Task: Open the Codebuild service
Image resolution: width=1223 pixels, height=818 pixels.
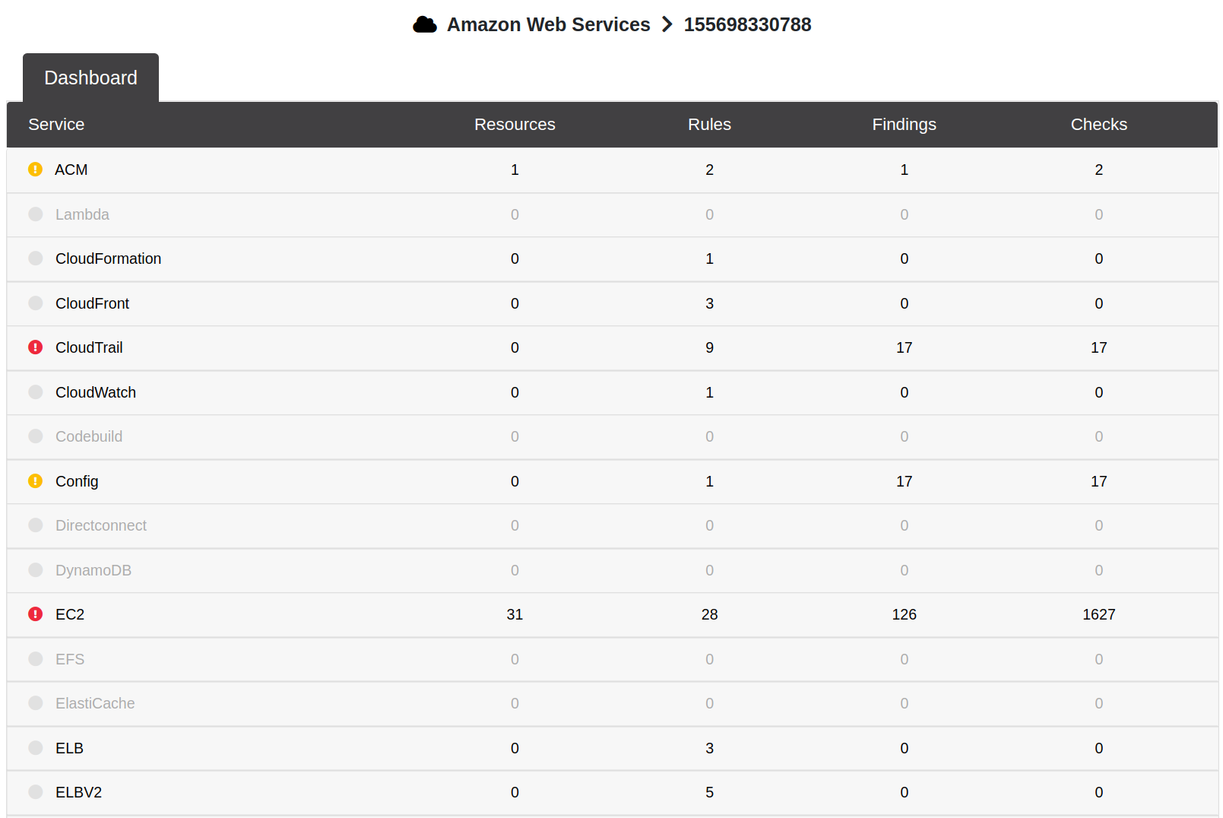Action: (89, 436)
